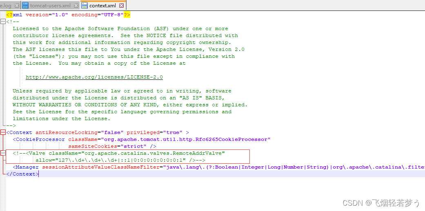This screenshot has height=211, width=425.
Task: Click the antiResourceLocking attribute in Context tag
Action: (x=80, y=132)
